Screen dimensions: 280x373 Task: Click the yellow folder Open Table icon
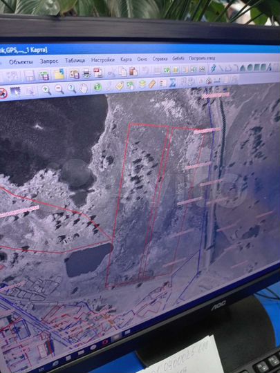tap(59, 75)
